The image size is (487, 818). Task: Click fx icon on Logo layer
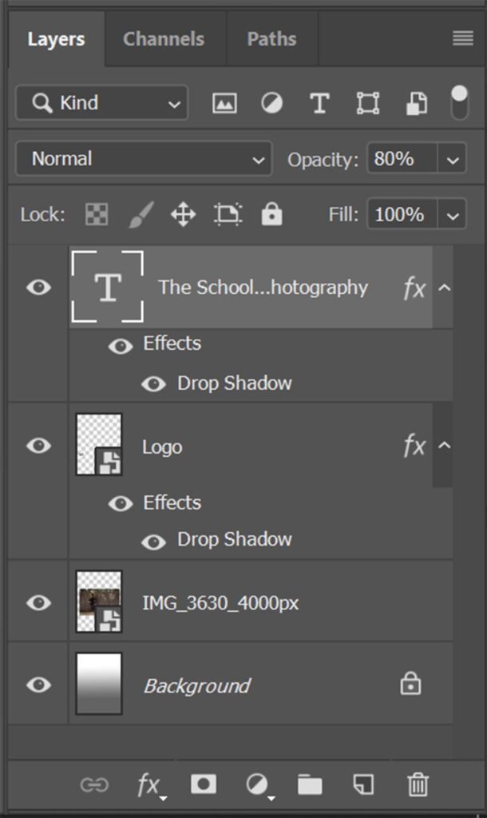[414, 446]
